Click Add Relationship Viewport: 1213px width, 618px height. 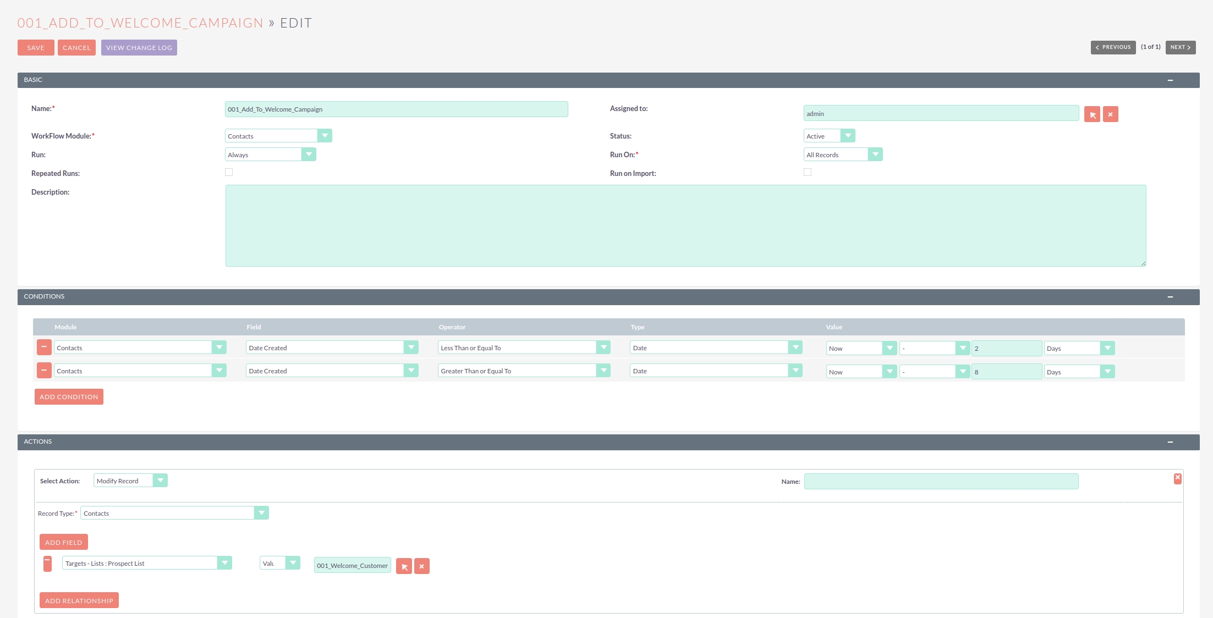tap(79, 601)
